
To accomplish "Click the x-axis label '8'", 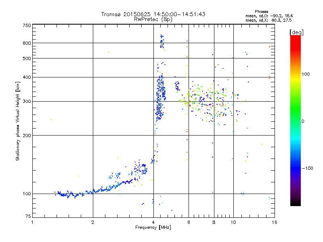I will point(214,222).
